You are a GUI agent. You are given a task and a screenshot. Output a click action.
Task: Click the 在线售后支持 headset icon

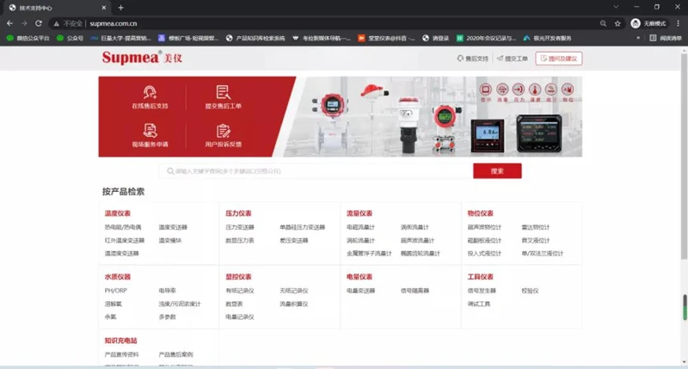click(150, 92)
